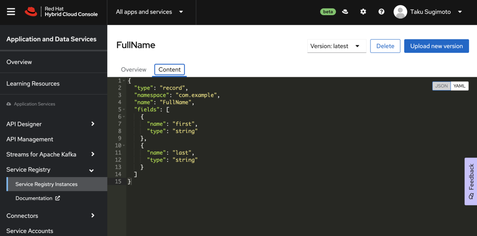
Task: Click the red hat icon beside beta
Action: (345, 12)
